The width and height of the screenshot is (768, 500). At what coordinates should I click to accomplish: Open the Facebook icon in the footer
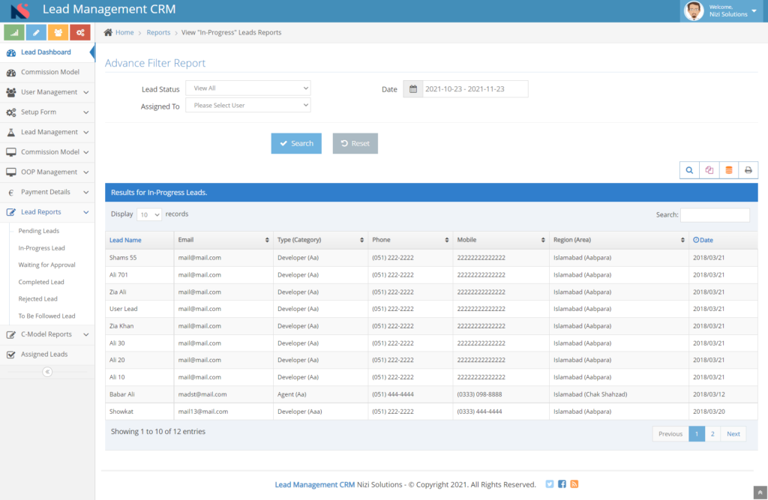pos(562,484)
